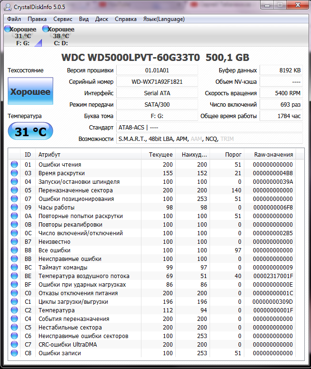The image size is (311, 369).
Task: Click status orb for Неисправимые ошибки секторов
Action: click(x=14, y=336)
